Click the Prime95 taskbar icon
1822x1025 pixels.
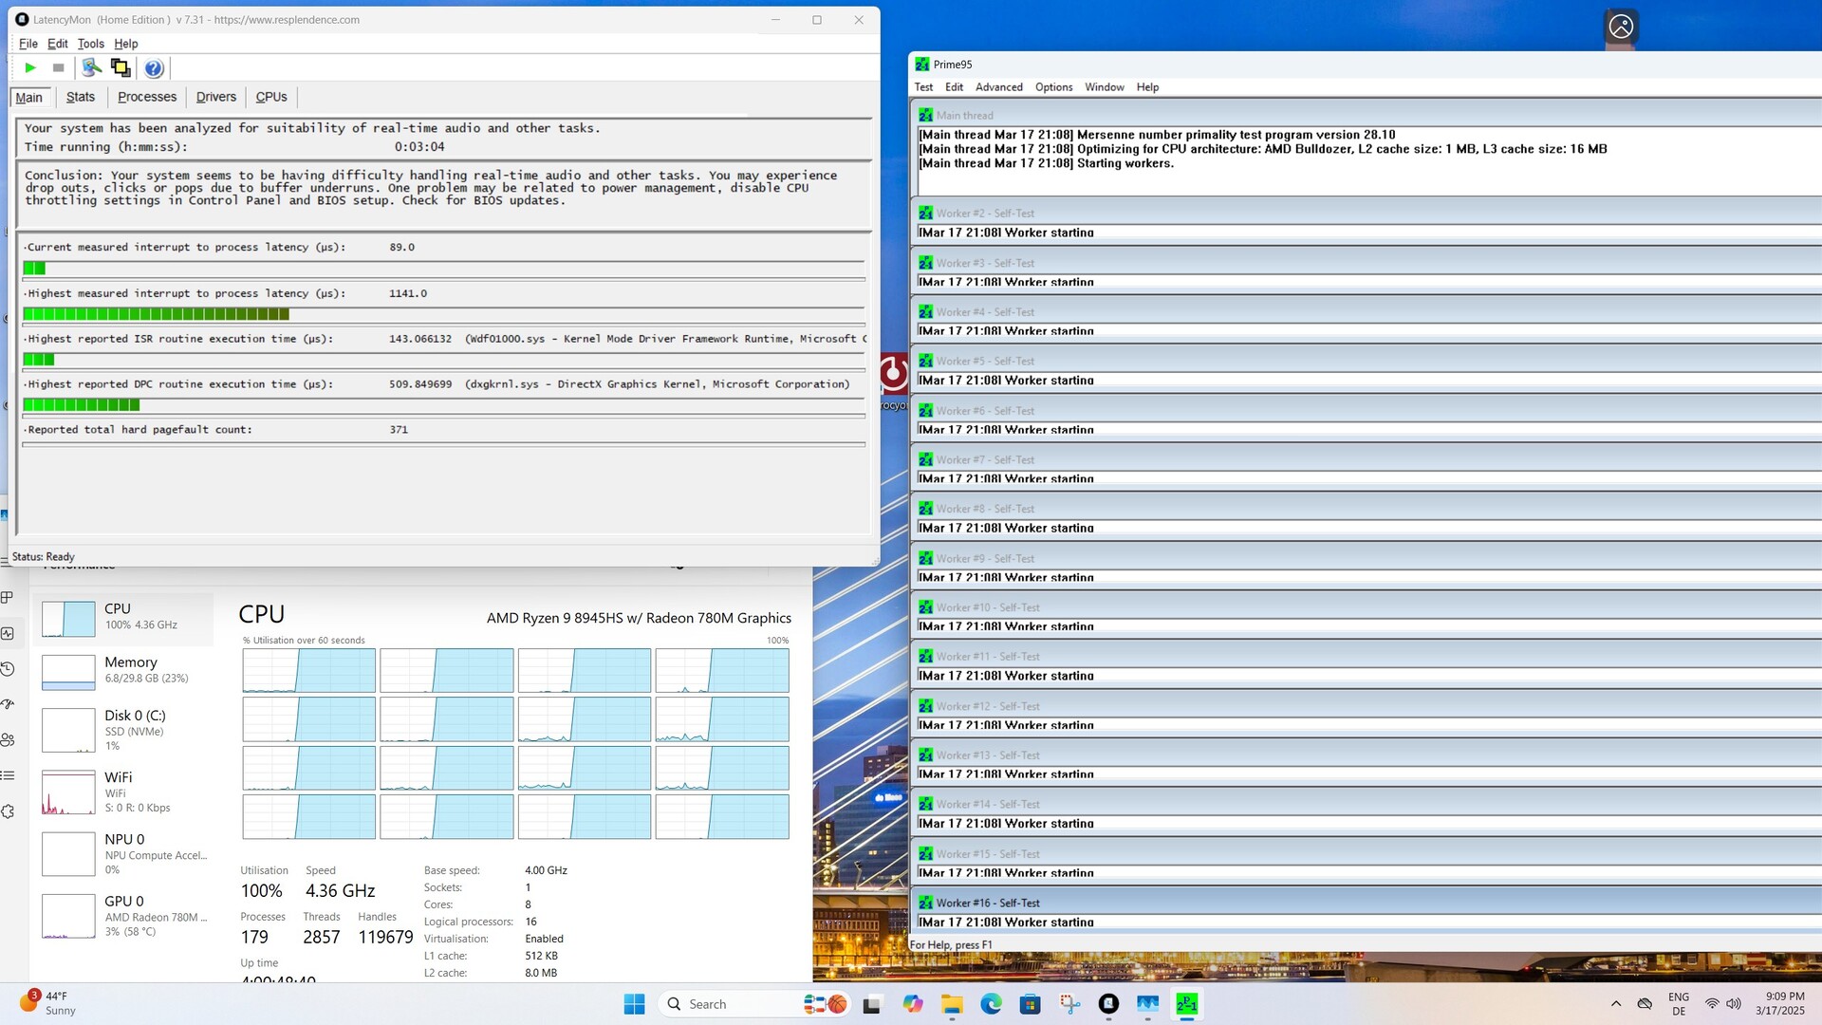[1186, 1004]
